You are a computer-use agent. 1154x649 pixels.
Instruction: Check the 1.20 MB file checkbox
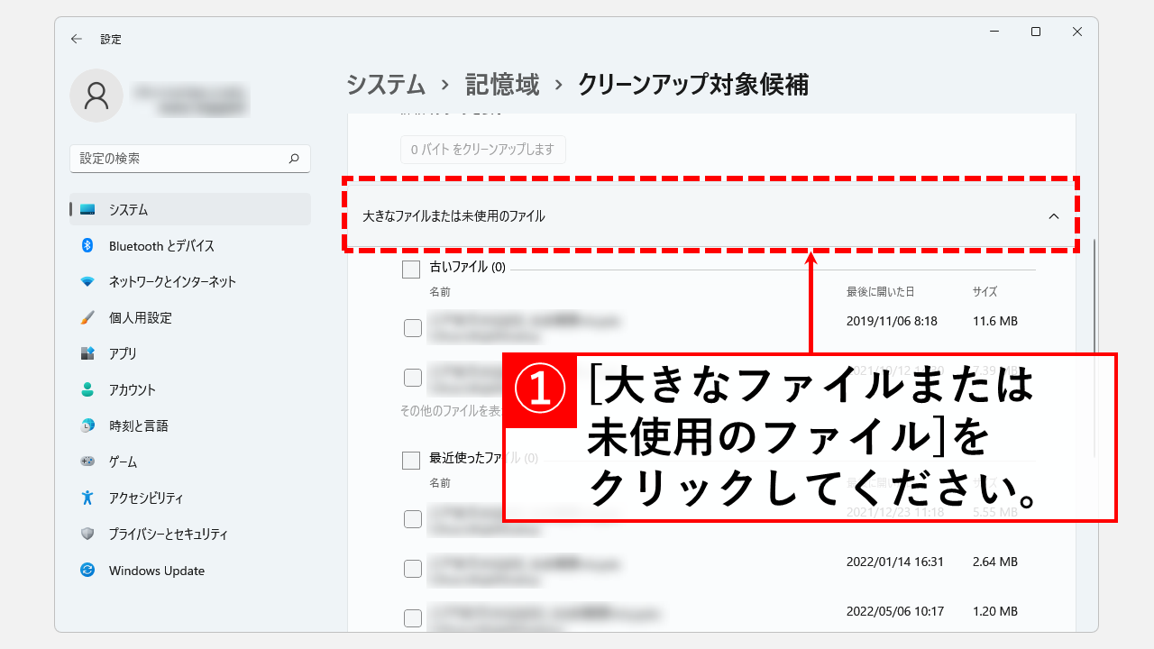pyautogui.click(x=413, y=618)
